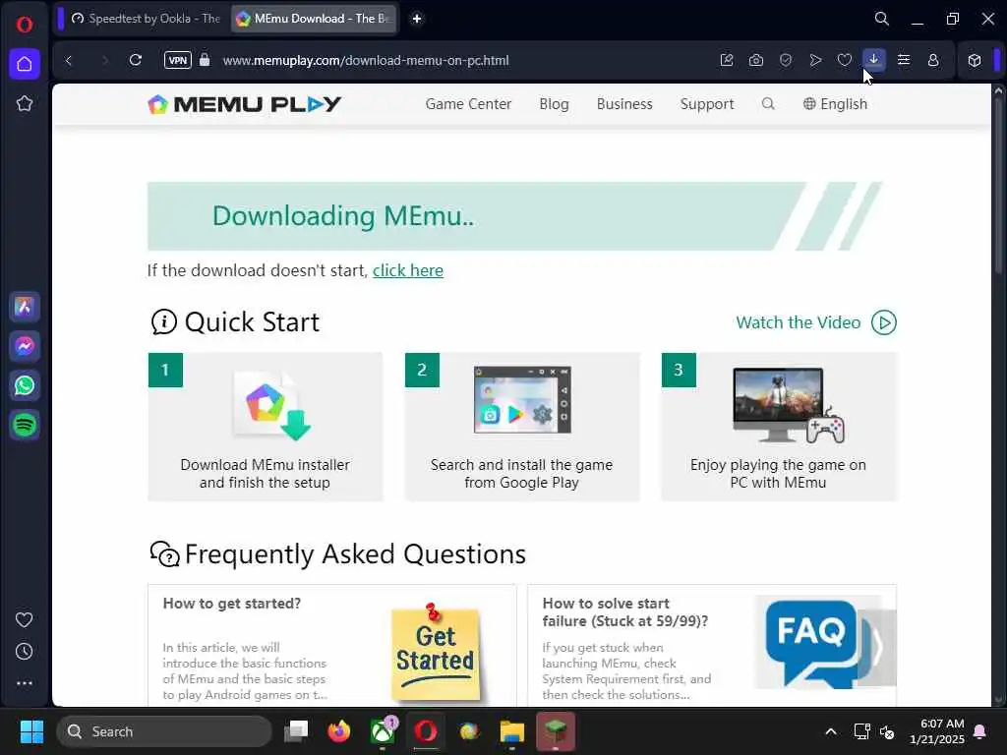
Task: Search tabs with magnifier icon
Action: click(x=882, y=19)
